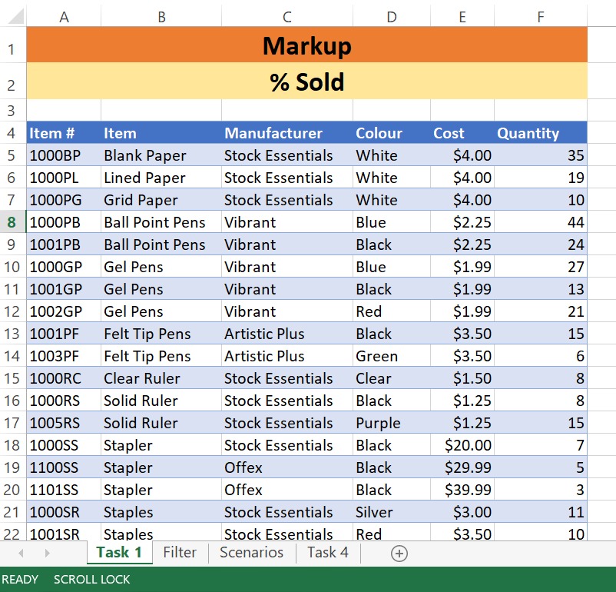Select the orange Markup title cell
The width and height of the screenshot is (616, 592).
[306, 46]
